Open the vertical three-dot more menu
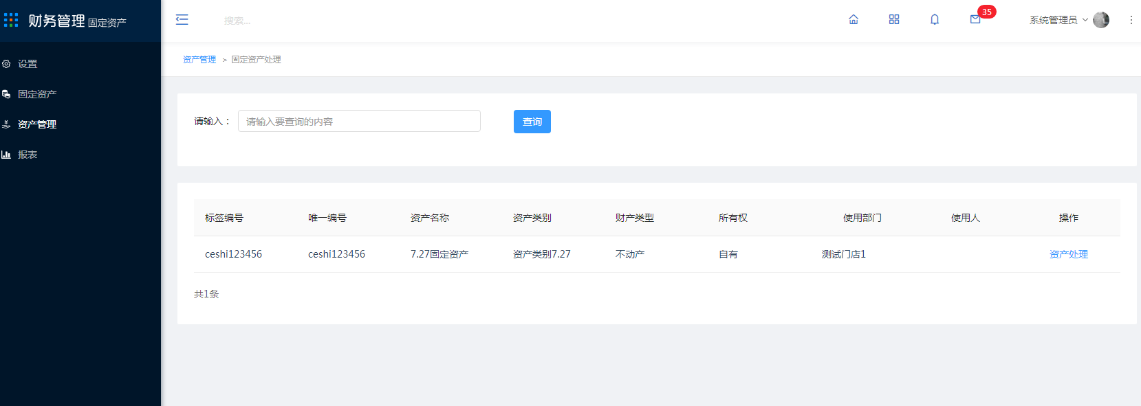 coord(1131,20)
